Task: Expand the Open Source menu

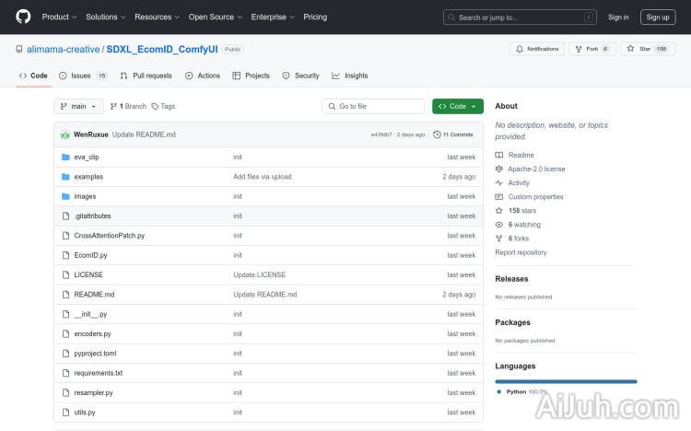Action: point(215,17)
